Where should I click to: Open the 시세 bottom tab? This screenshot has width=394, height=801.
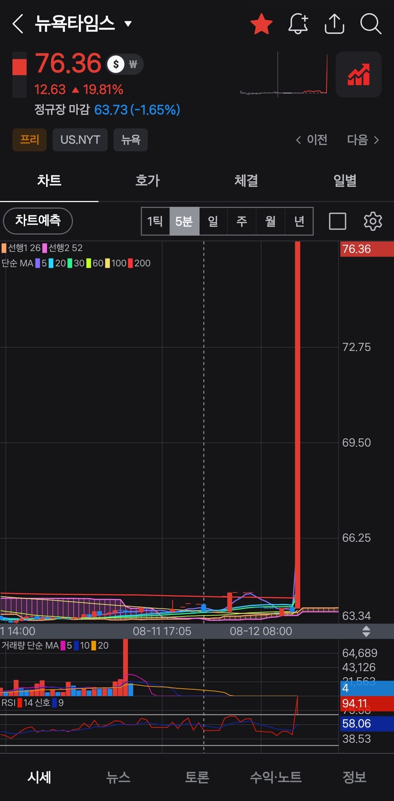click(39, 777)
